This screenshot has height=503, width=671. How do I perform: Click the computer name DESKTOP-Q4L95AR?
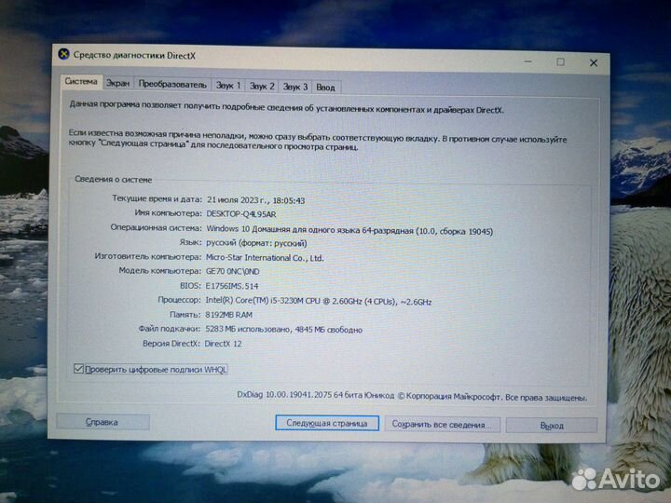241,214
